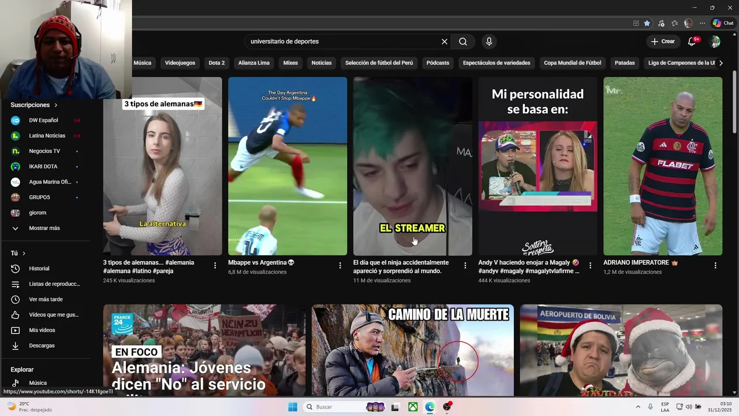
Task: Select the Copa Mundial de Fútbol chip
Action: click(572, 63)
